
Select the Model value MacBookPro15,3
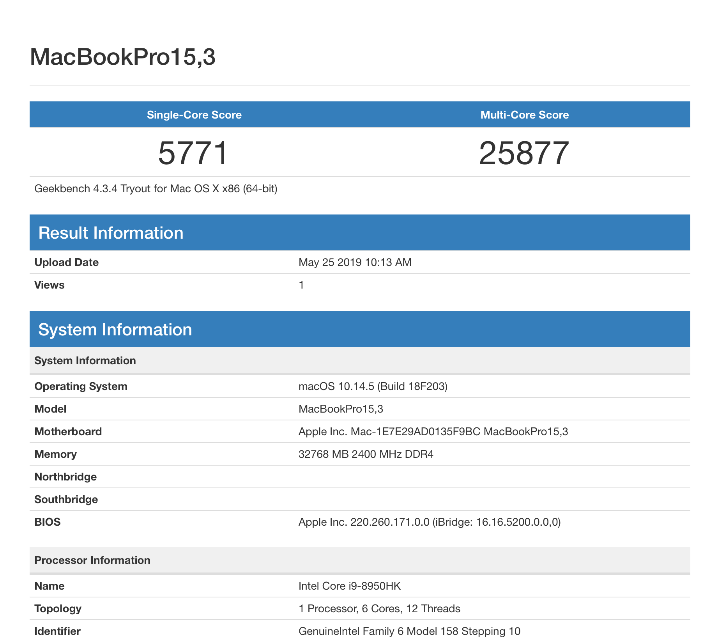coord(341,409)
